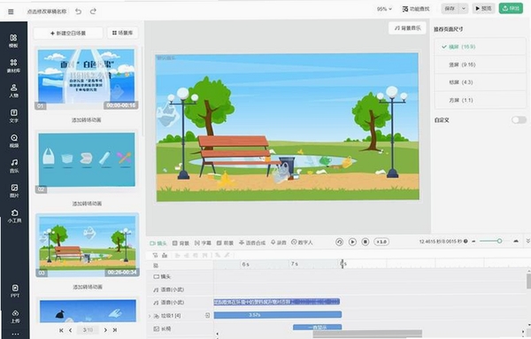Select the 横屏 (16:9) page size
The height and width of the screenshot is (339, 531).
click(481, 47)
